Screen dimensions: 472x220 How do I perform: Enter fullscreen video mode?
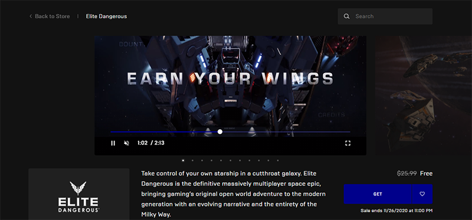348,143
